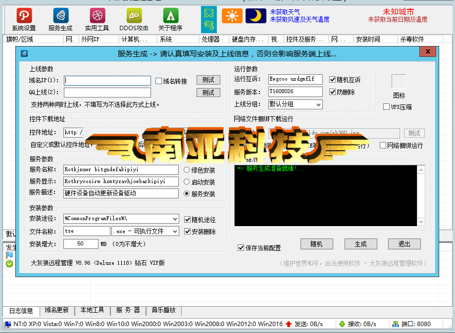Click into the 域名IP(1) input field
The image size is (455, 333).
tap(107, 80)
